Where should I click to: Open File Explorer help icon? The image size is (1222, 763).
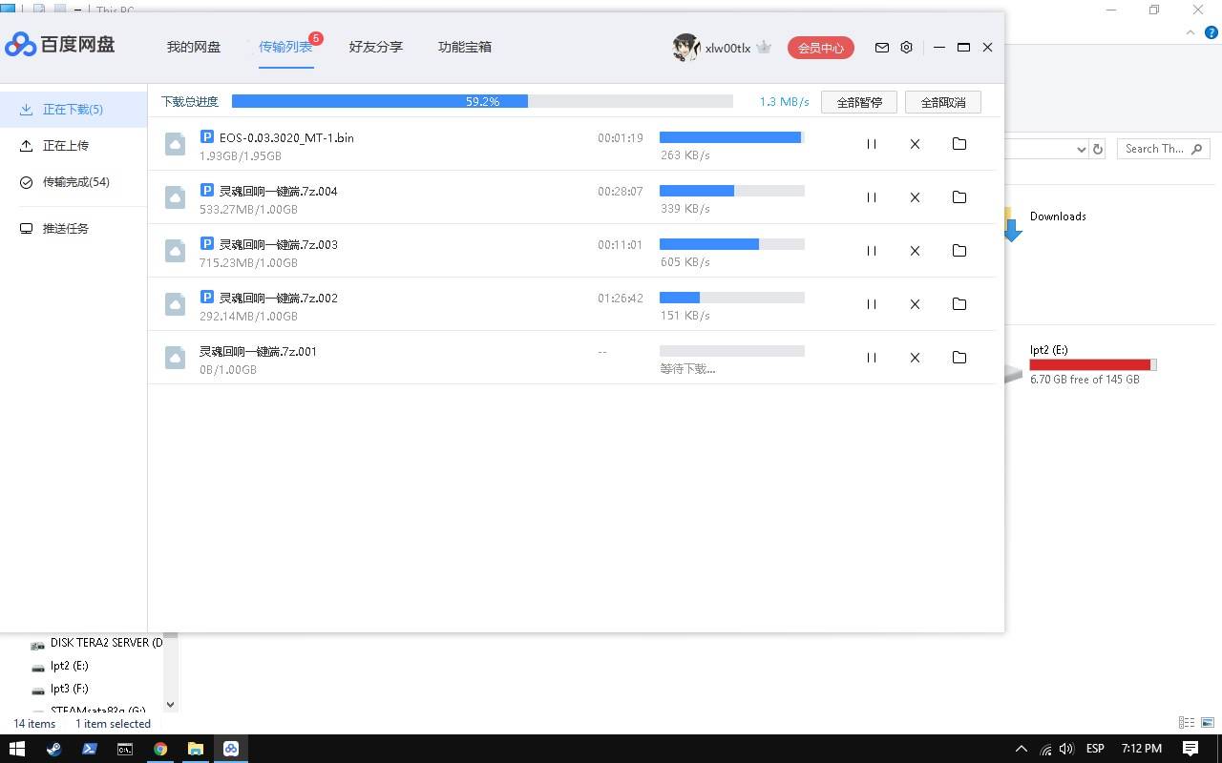1210,31
